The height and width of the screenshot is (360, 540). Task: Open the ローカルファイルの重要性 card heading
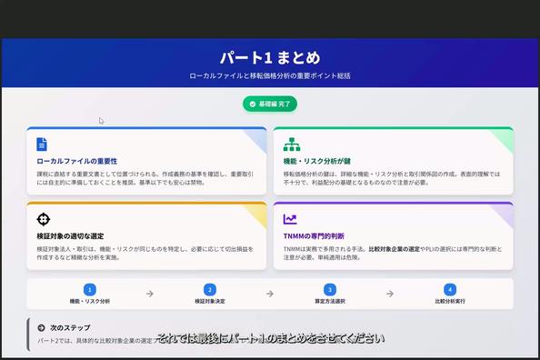77,161
